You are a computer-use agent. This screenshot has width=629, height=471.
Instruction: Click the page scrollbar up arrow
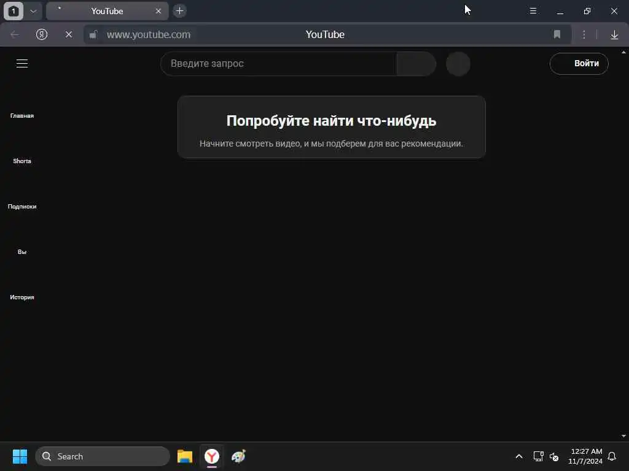(x=624, y=52)
